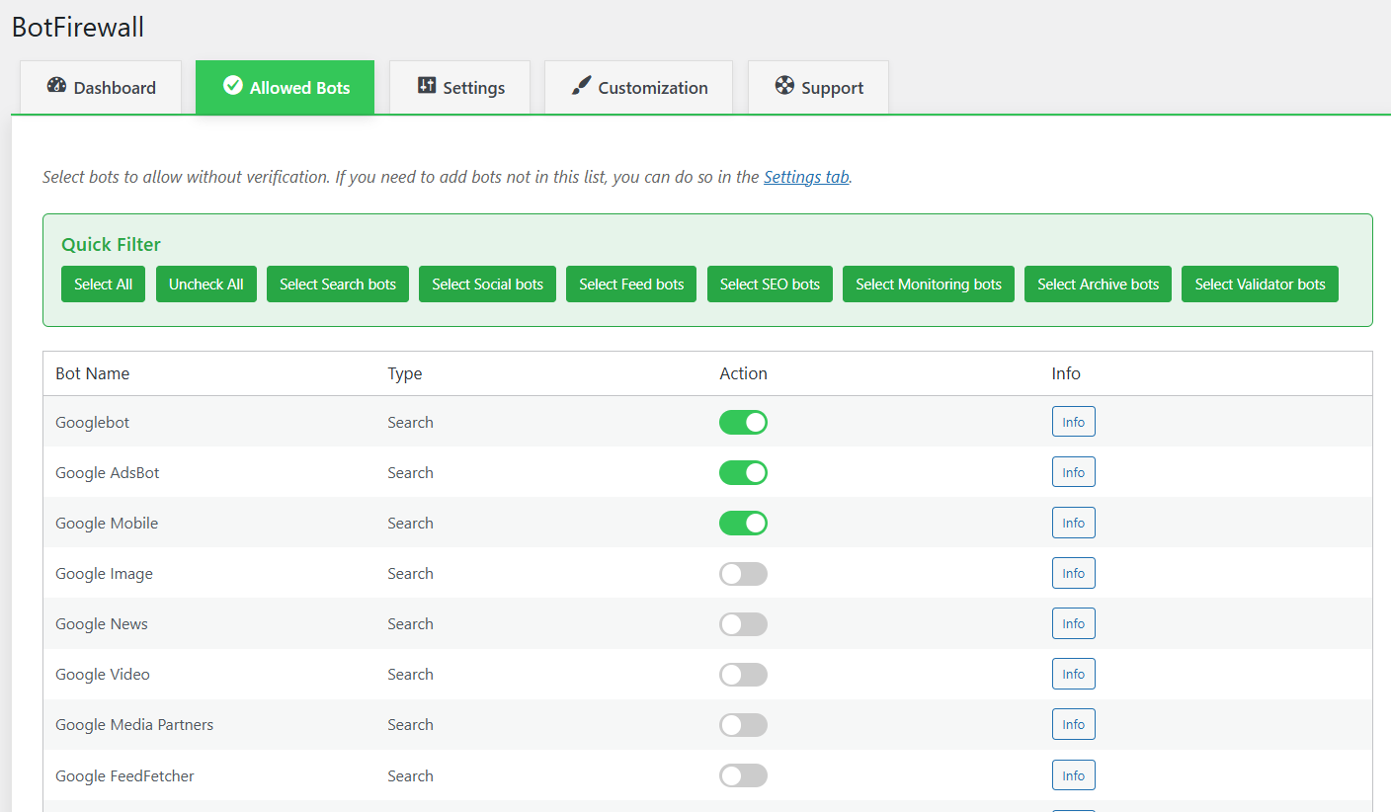Click the Dashboard tab's dashboard icon
The image size is (1391, 812).
click(54, 87)
